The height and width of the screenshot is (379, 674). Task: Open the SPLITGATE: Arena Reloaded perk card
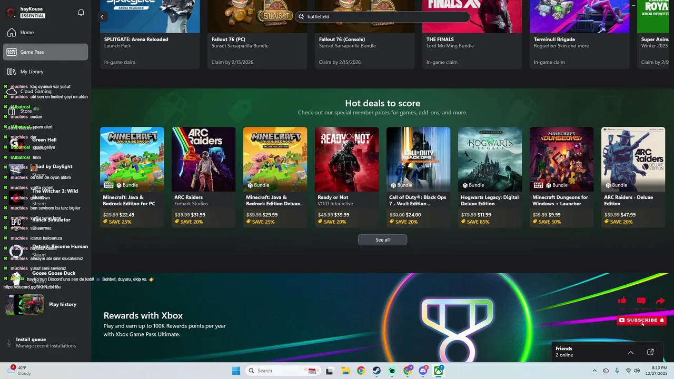[x=150, y=34]
